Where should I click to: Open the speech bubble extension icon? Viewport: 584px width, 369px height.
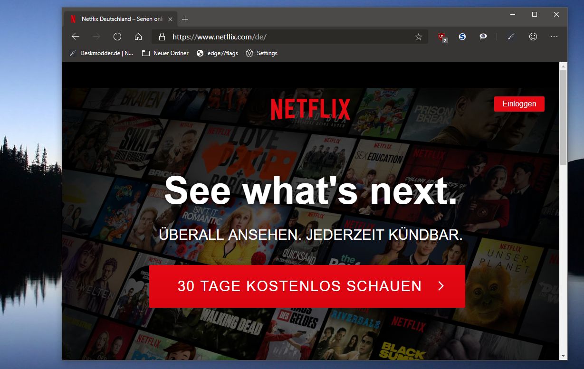point(483,37)
